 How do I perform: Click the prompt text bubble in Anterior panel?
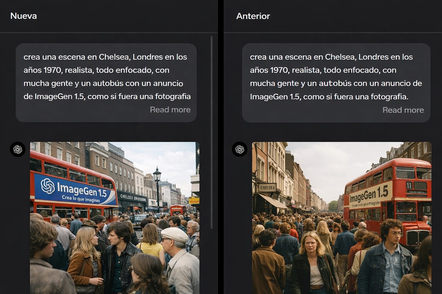(336, 77)
